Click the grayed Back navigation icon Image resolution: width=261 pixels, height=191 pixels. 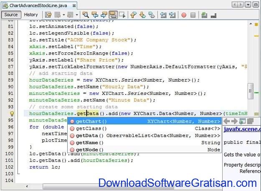(x=58, y=15)
